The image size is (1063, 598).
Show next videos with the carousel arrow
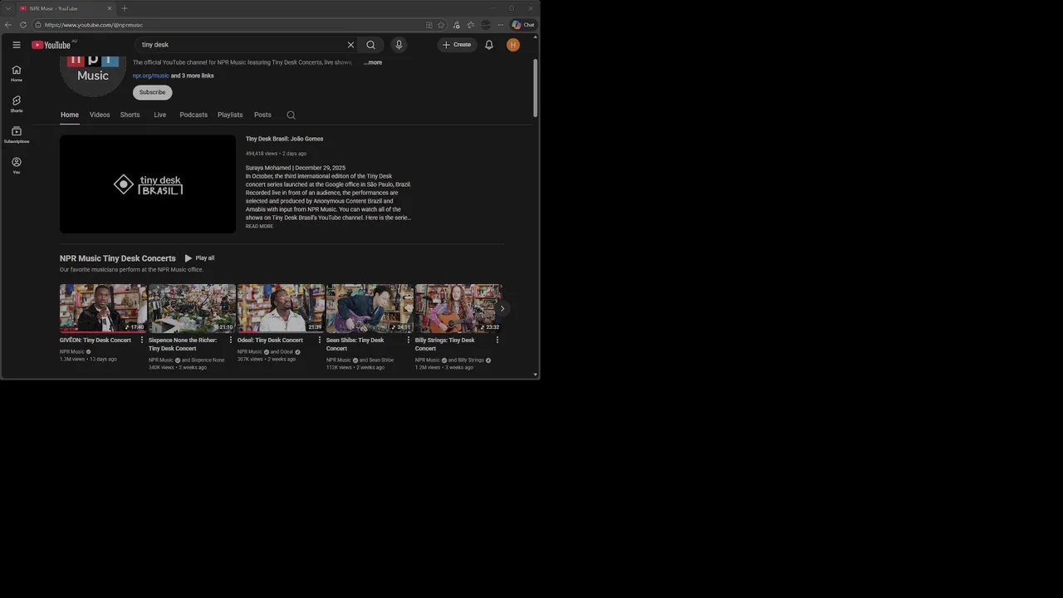[x=502, y=308]
